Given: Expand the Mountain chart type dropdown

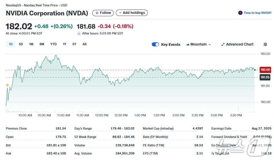Looking at the screenshot, I should pyautogui.click(x=210, y=44).
